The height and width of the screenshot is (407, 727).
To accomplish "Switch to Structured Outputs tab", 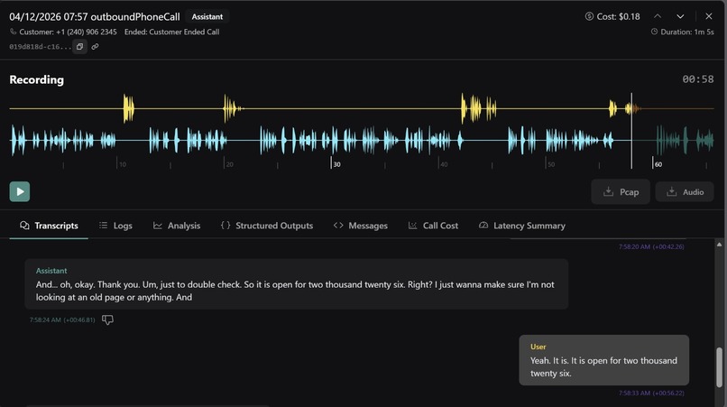I will (x=267, y=226).
